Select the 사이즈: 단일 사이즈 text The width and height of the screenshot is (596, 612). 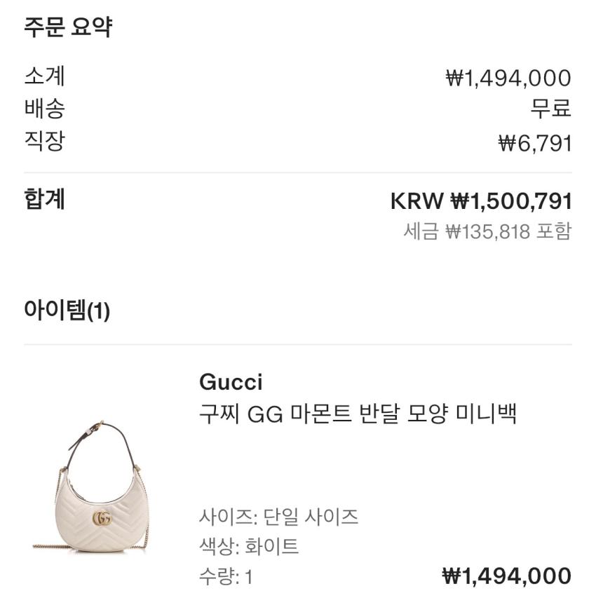pyautogui.click(x=279, y=517)
